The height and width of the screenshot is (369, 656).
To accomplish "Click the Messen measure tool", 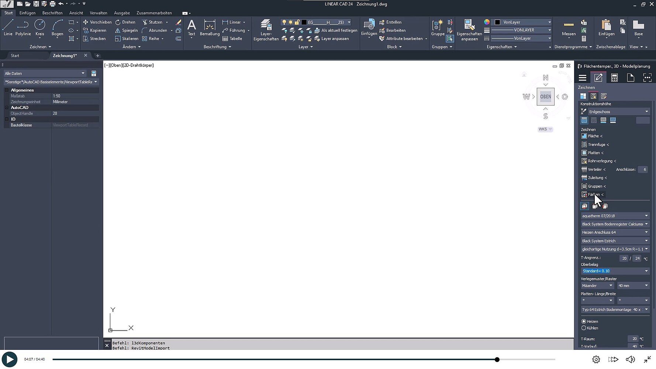I will 568,28.
